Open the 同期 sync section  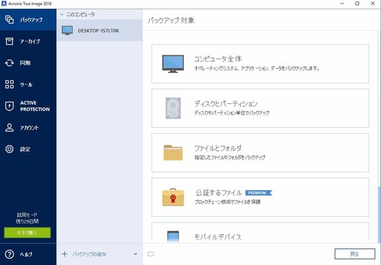(x=28, y=62)
